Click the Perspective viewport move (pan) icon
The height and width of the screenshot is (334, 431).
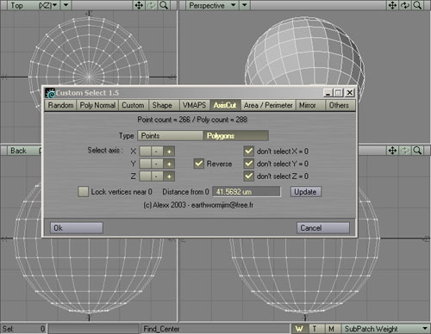(392, 5)
